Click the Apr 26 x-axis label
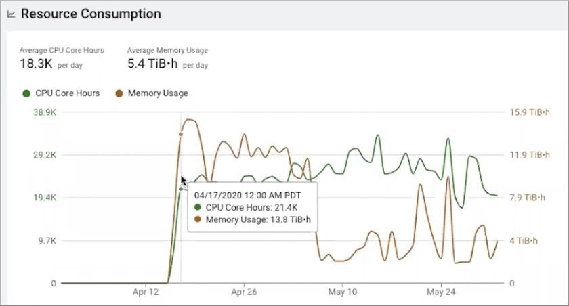This screenshot has width=569, height=306. (244, 293)
